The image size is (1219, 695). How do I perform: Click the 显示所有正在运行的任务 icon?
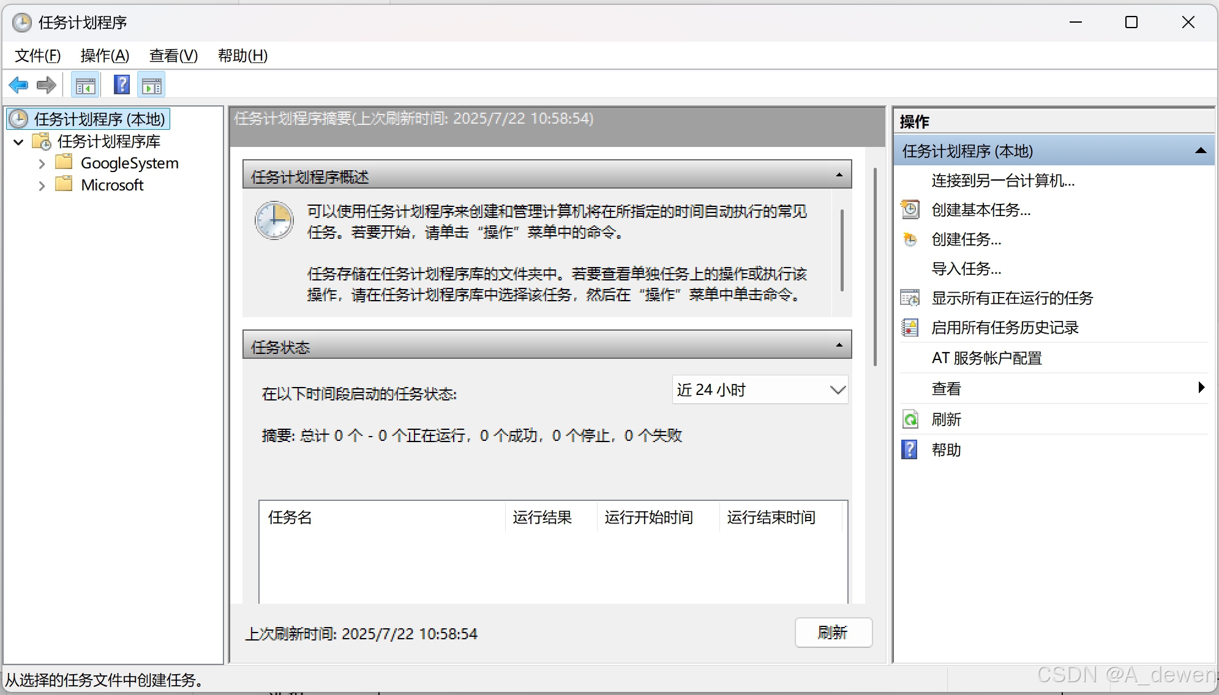pyautogui.click(x=910, y=298)
